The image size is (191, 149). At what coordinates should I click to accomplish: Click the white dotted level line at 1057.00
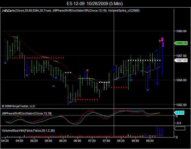144,60
